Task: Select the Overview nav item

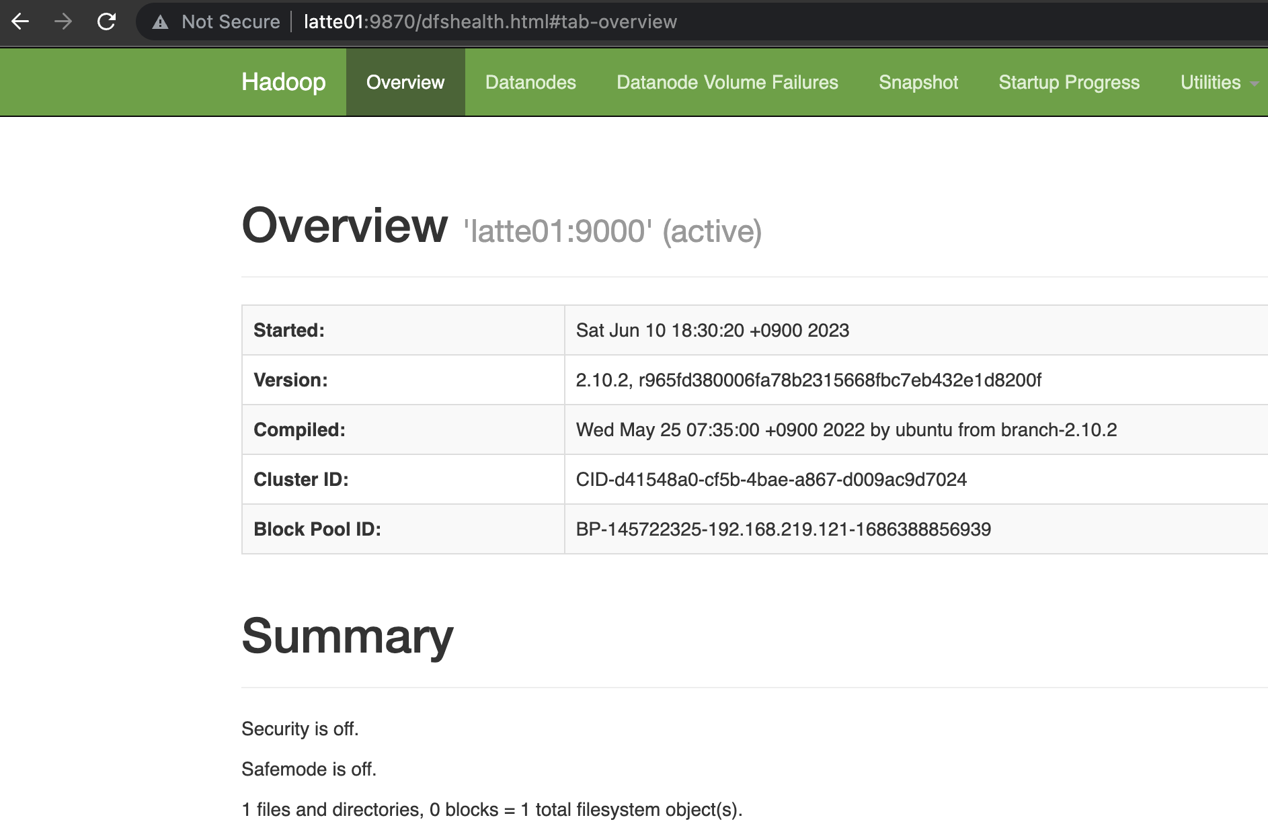Action: coord(405,81)
